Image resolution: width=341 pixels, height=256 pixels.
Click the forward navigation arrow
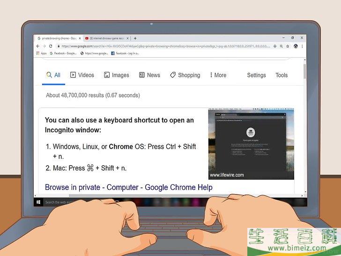click(44, 46)
